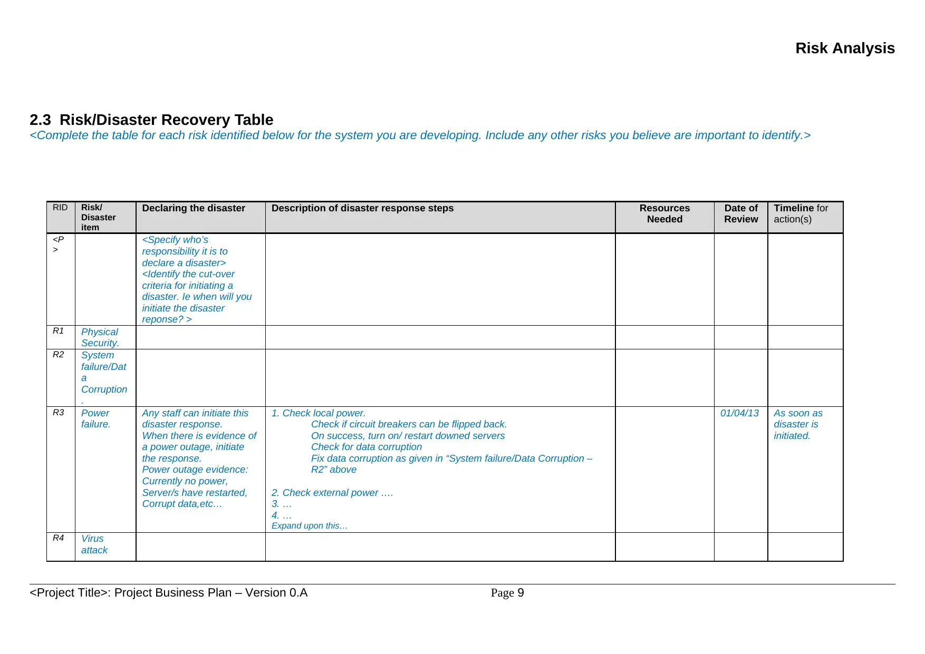Click the '<Project Title>: Project Business Plan' footer
The image size is (925, 654).
tap(169, 593)
